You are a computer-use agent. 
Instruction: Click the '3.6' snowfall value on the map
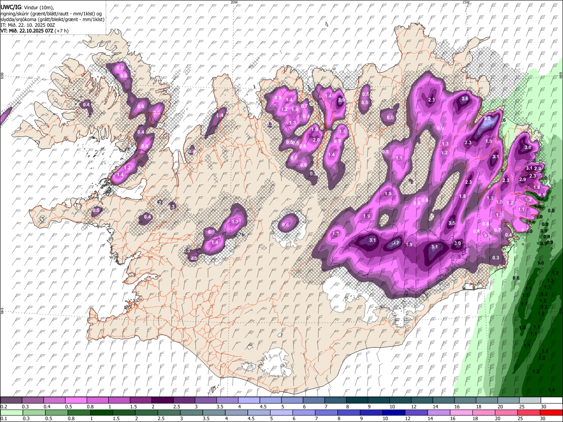pos(465,99)
